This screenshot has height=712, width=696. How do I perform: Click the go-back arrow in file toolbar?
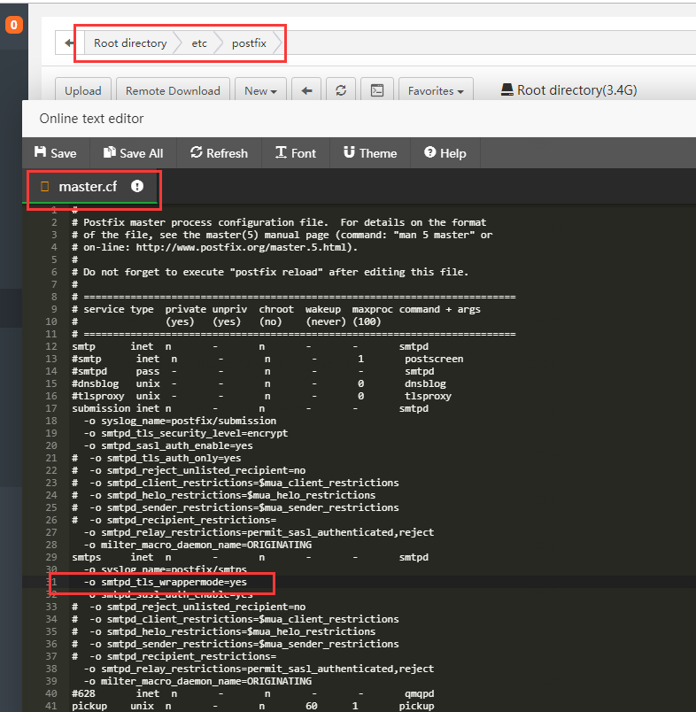pos(306,90)
